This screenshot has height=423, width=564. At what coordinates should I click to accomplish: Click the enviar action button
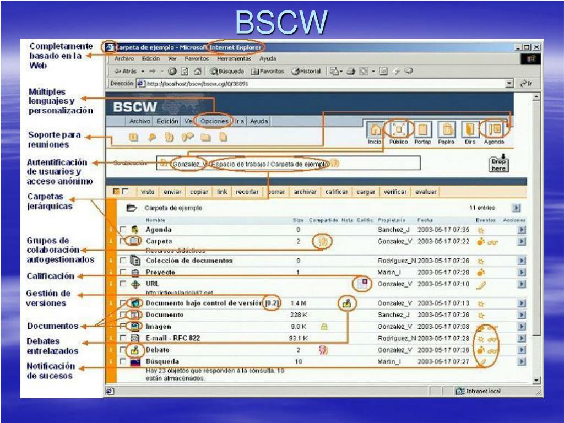click(x=172, y=192)
